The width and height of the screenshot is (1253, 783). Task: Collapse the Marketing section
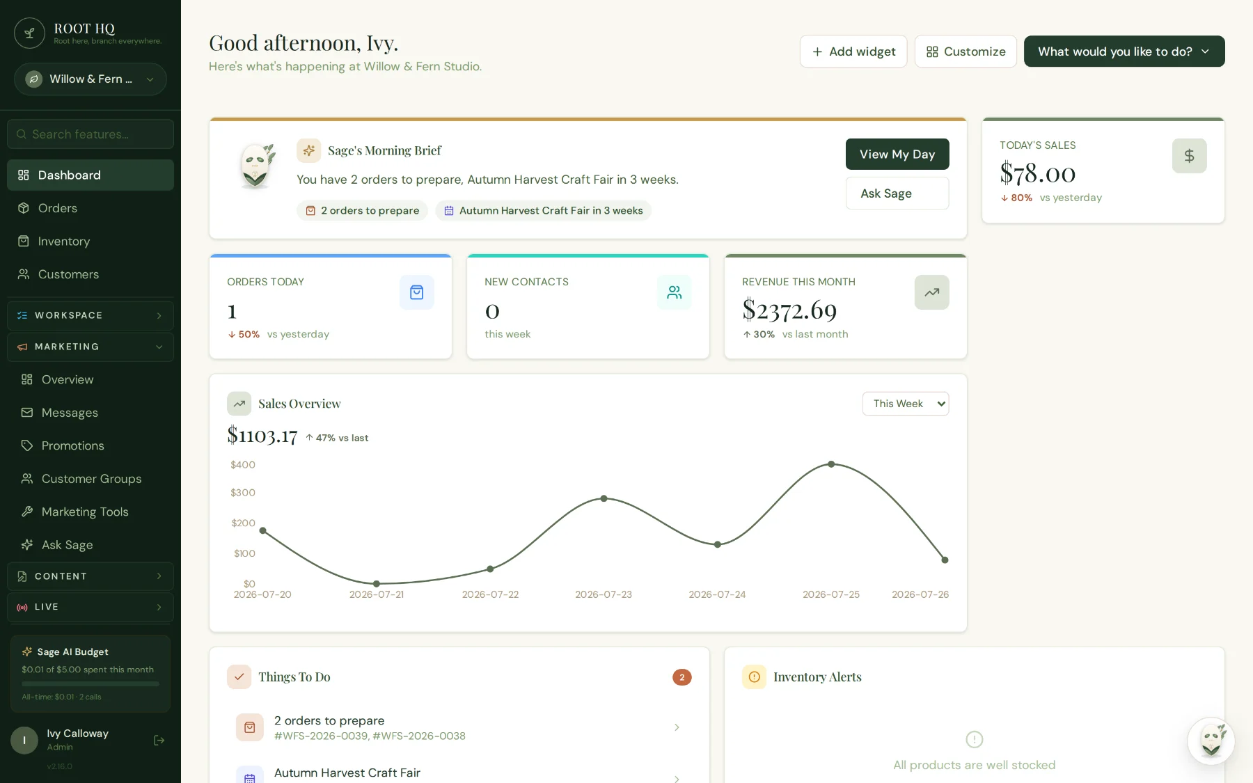click(x=90, y=347)
